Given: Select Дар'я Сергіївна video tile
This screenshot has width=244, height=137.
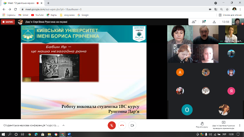Looking at the screenshot, I should [231, 34].
